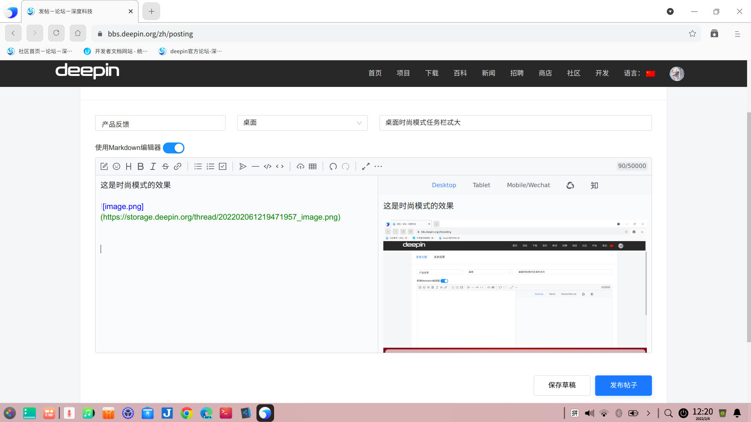Open 社区 in the navigation bar
Viewport: 751px width, 422px height.
point(573,73)
